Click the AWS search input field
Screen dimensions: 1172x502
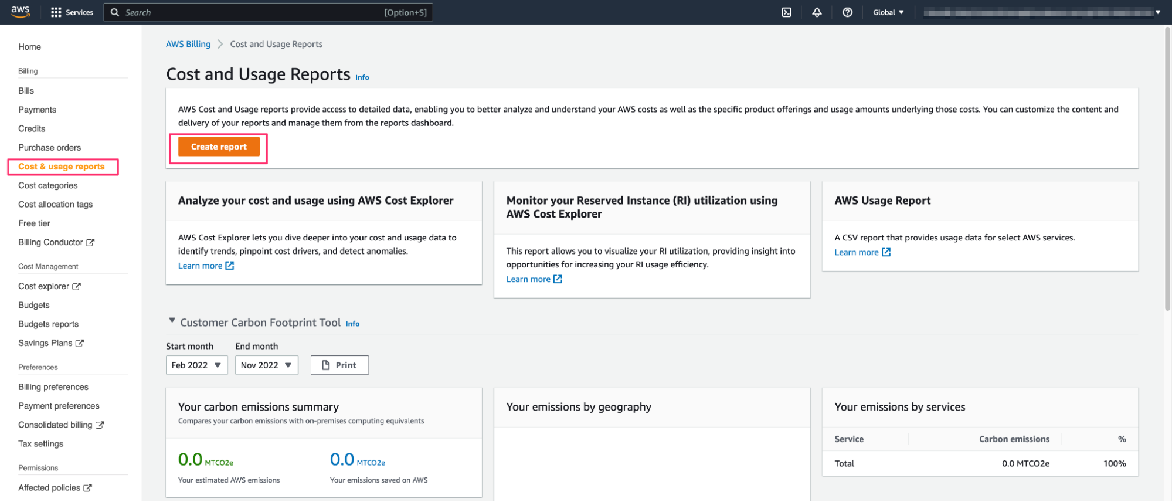click(252, 12)
